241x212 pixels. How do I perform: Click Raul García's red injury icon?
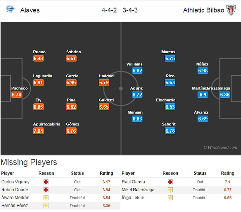click(170, 182)
